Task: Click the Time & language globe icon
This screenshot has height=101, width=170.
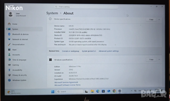Action: click(10, 60)
